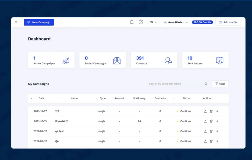Open the hamburger sidebar menu
Image resolution: width=252 pixels, height=160 pixels.
16,22
